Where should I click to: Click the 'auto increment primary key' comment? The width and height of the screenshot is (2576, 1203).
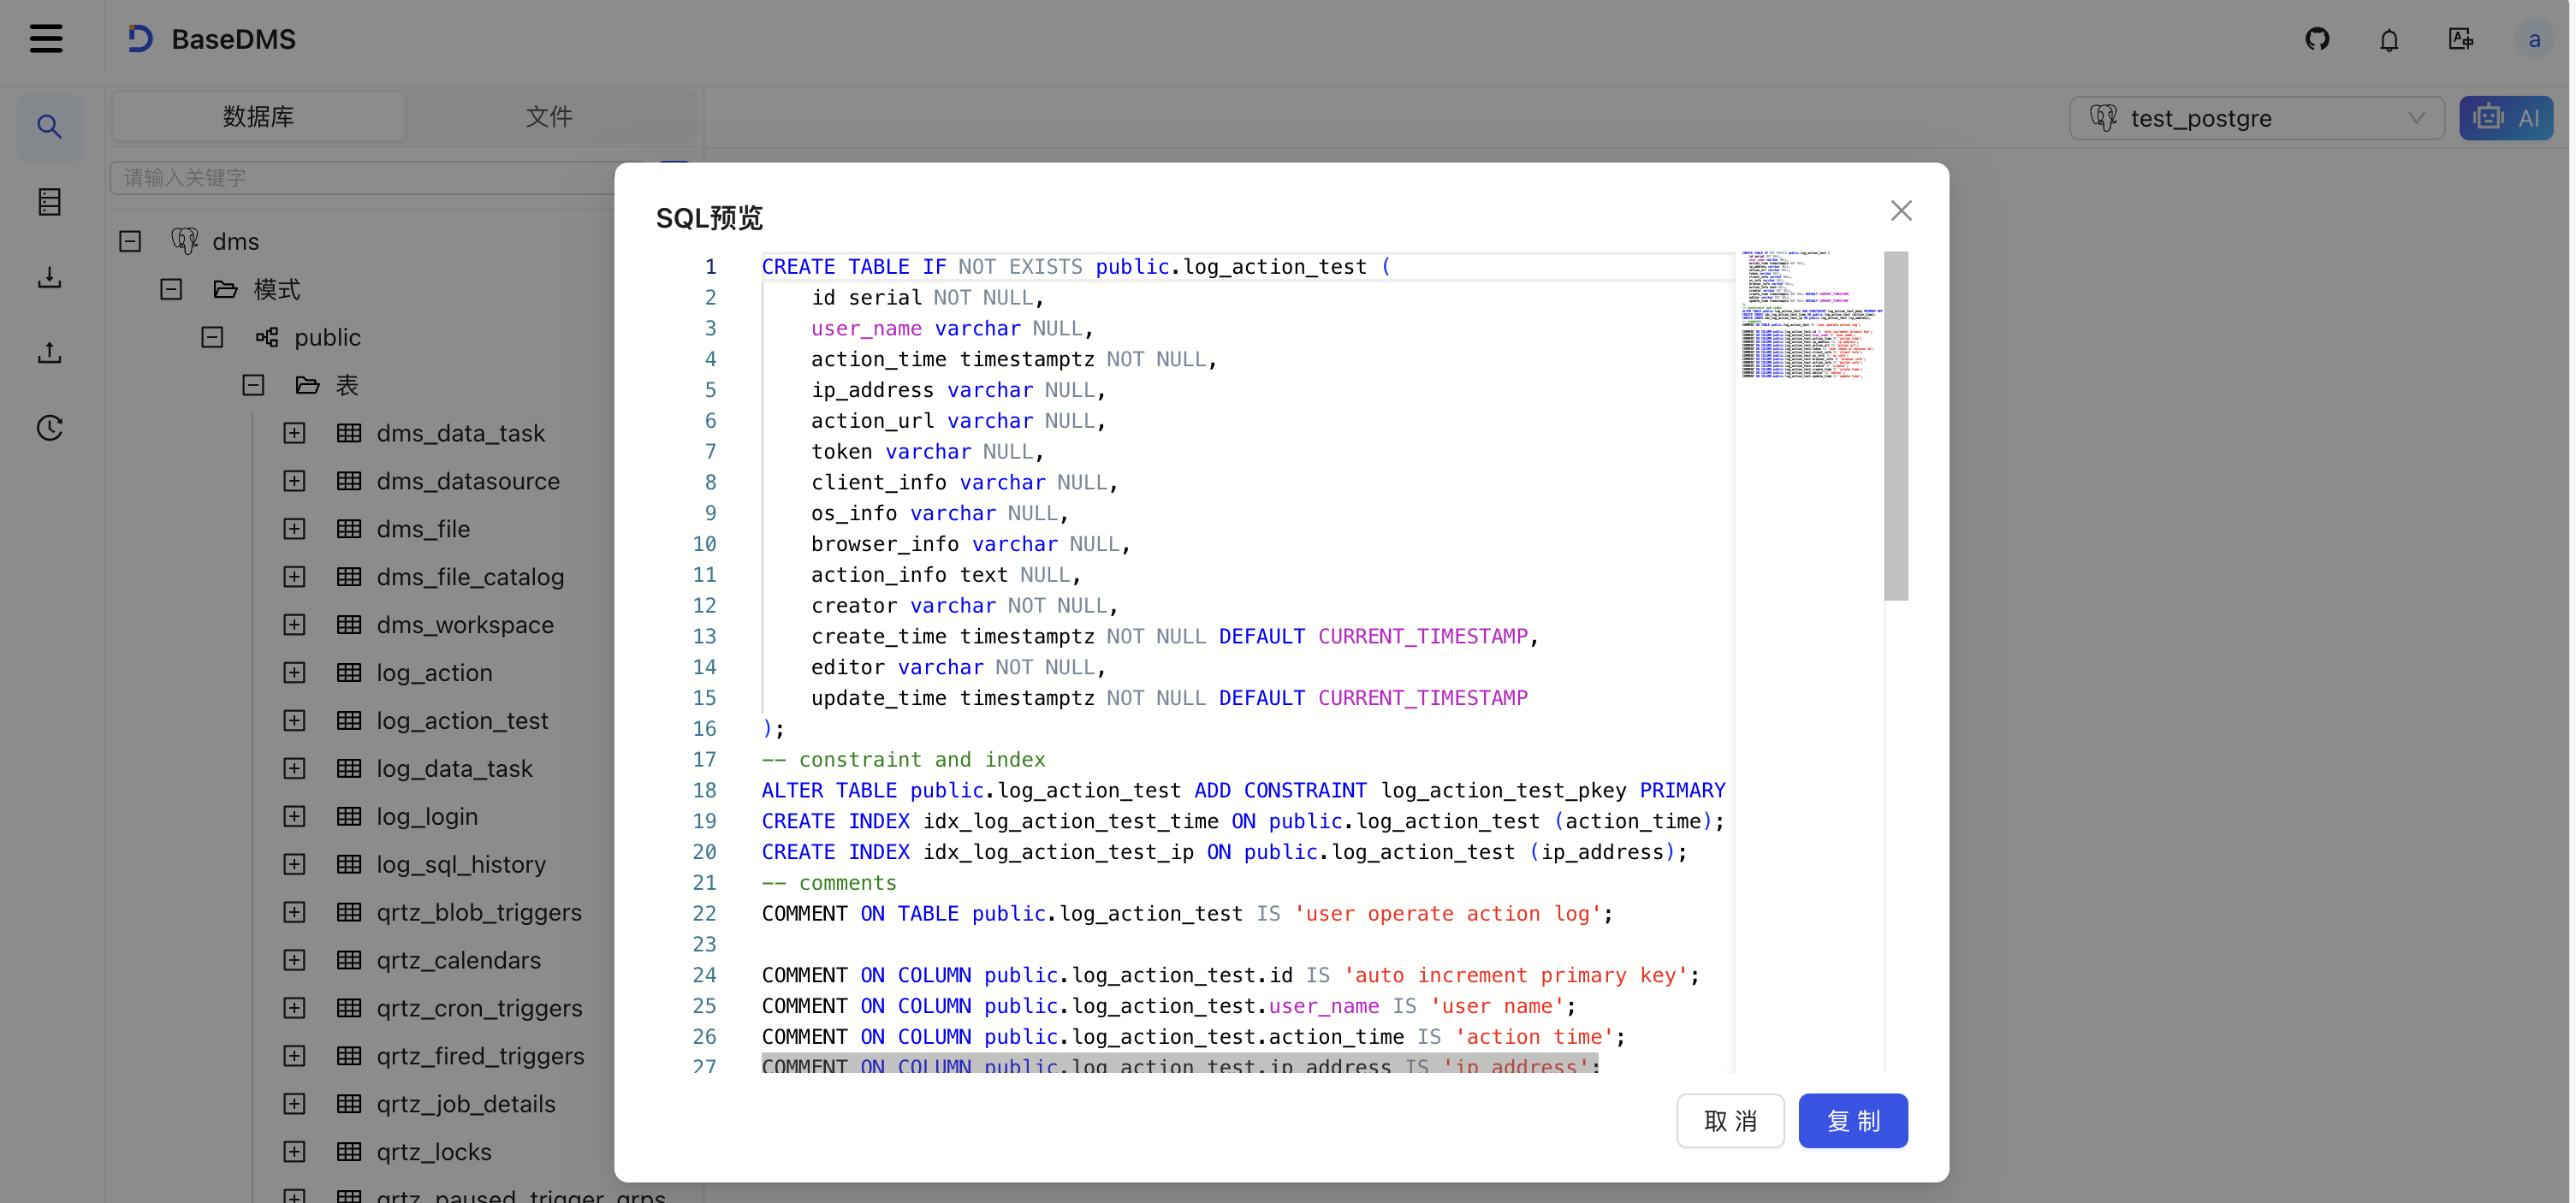coord(1515,975)
